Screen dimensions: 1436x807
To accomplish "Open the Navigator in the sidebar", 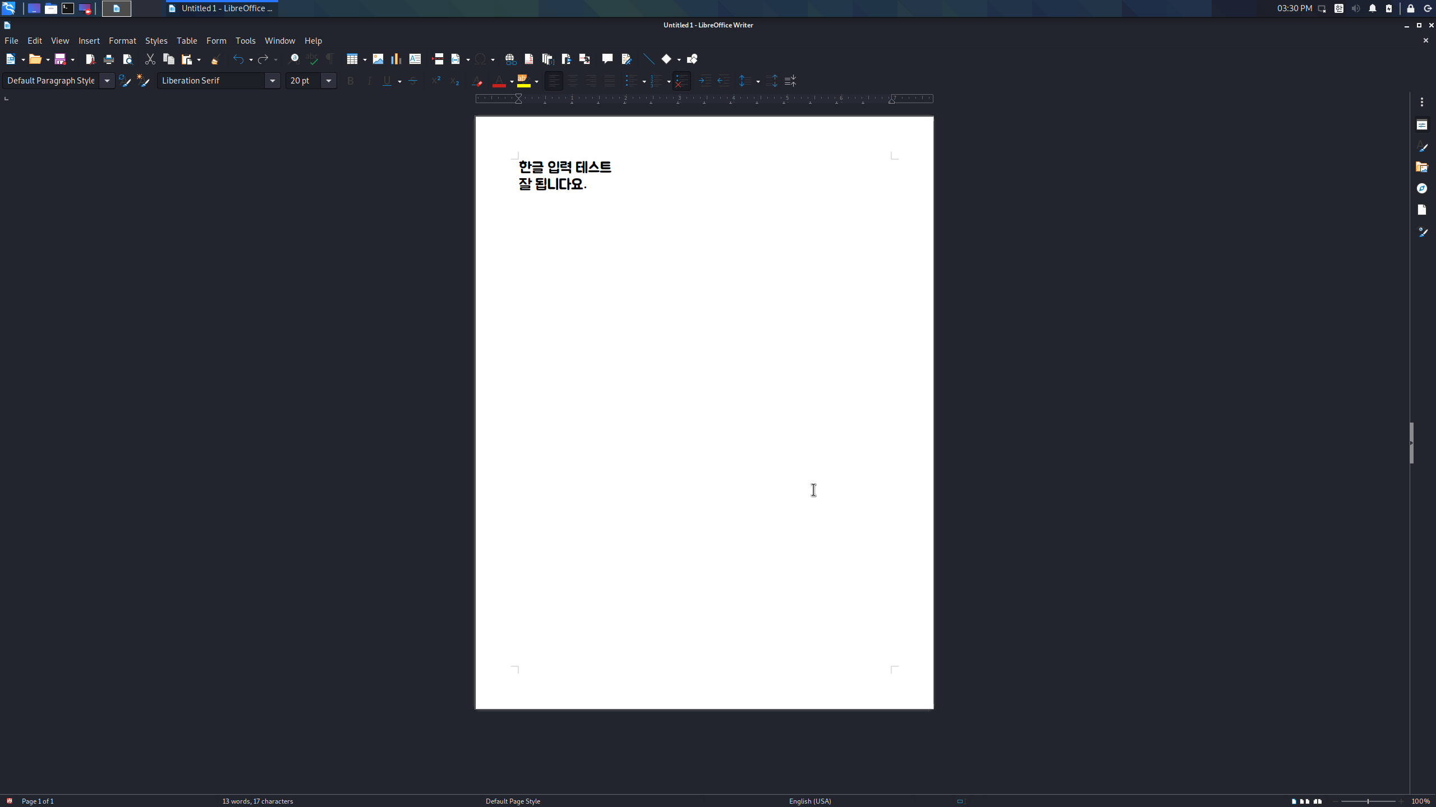I will coord(1421,188).
